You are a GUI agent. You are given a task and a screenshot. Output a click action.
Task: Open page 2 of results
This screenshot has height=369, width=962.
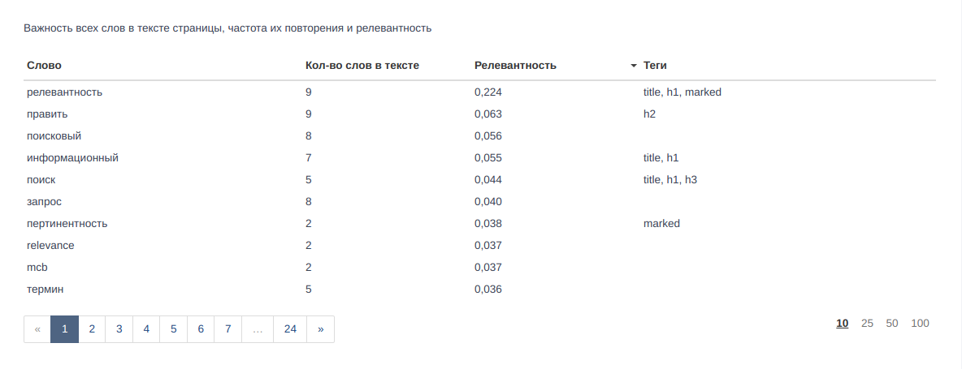pos(92,329)
